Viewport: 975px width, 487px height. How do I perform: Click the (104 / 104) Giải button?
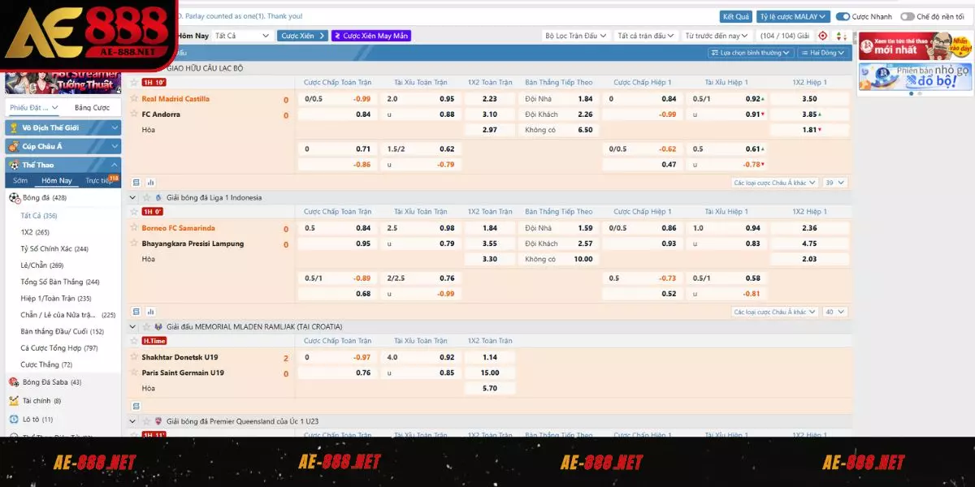[784, 36]
